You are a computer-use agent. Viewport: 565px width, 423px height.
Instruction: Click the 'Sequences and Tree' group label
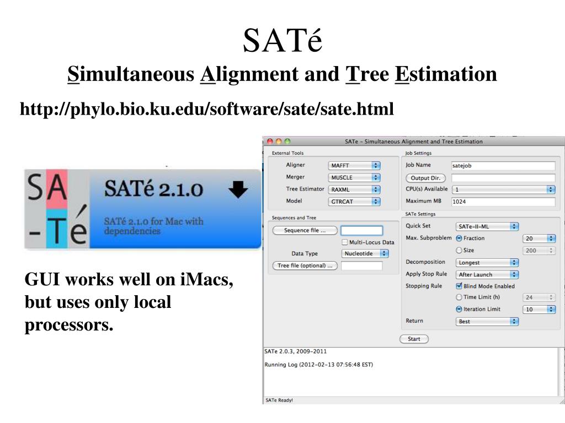click(294, 218)
